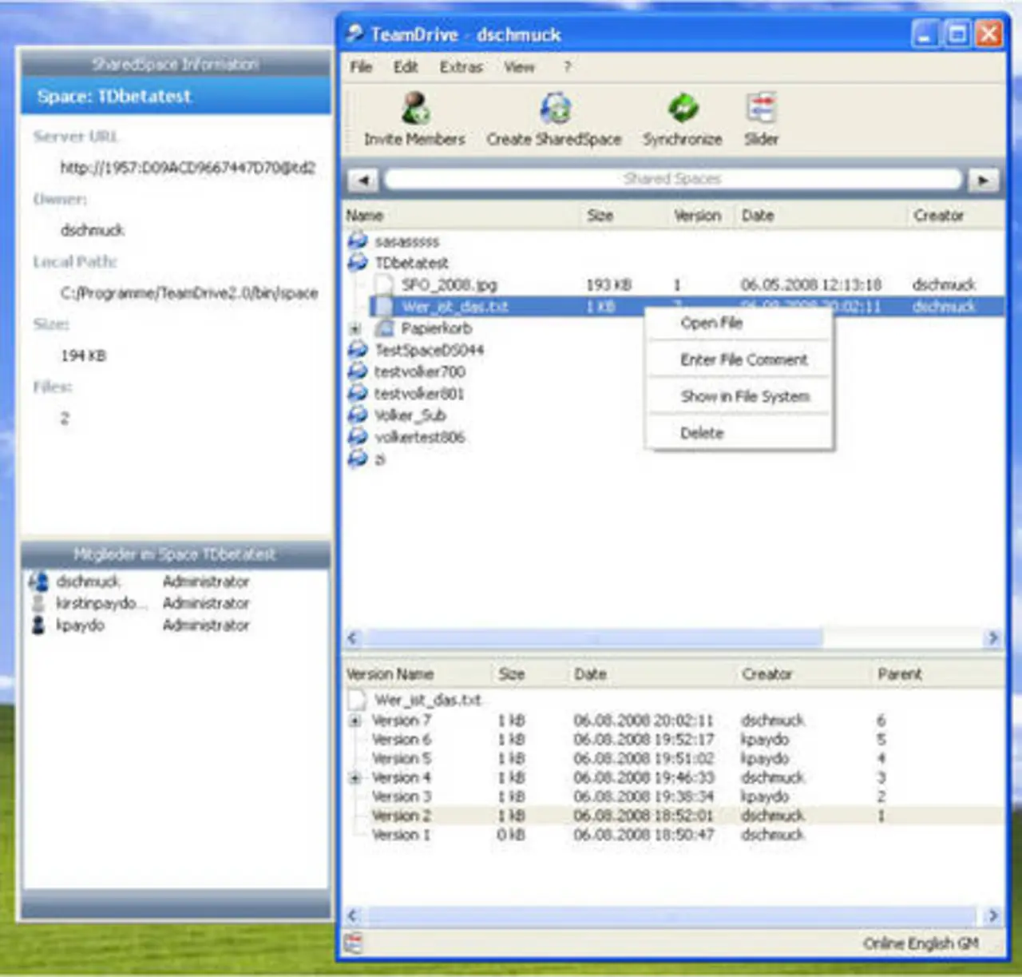Select the Papierkorb trash icon
Screen dimensions: 1022x977
click(385, 328)
